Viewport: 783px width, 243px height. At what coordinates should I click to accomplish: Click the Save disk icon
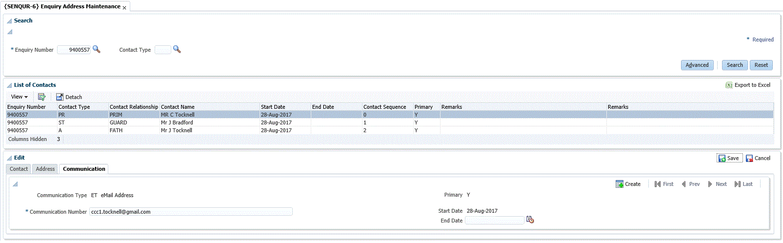click(722, 158)
